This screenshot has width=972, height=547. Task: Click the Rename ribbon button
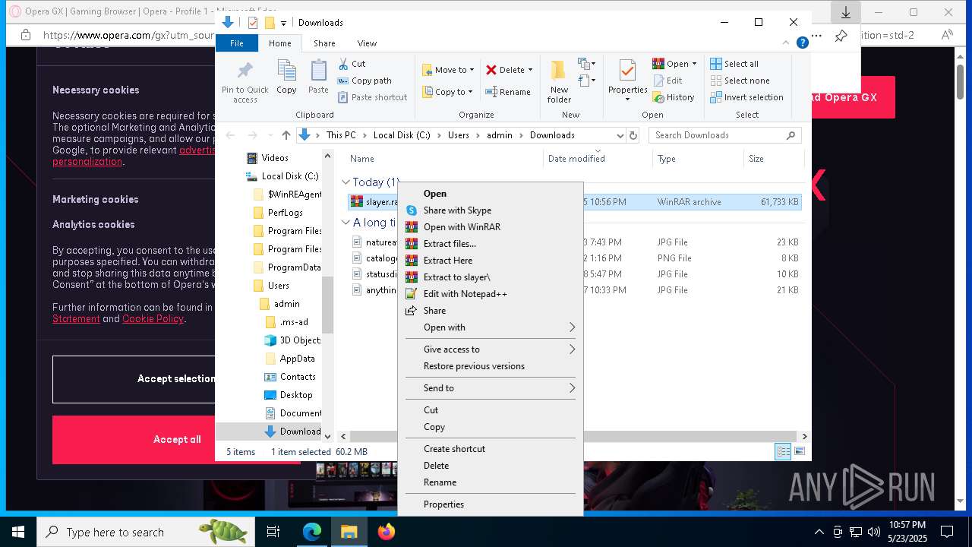(508, 92)
